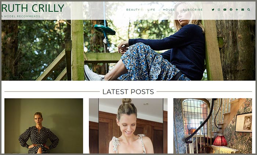Image resolution: width=257 pixels, height=155 pixels.
Task: Open post with staircase and stained glass
Action: 213,126
